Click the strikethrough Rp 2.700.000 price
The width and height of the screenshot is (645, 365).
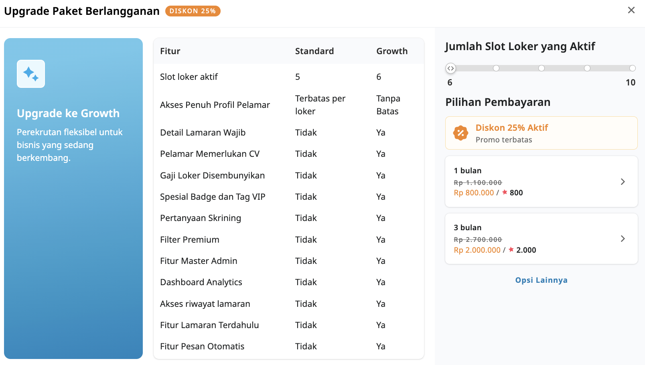pyautogui.click(x=477, y=239)
